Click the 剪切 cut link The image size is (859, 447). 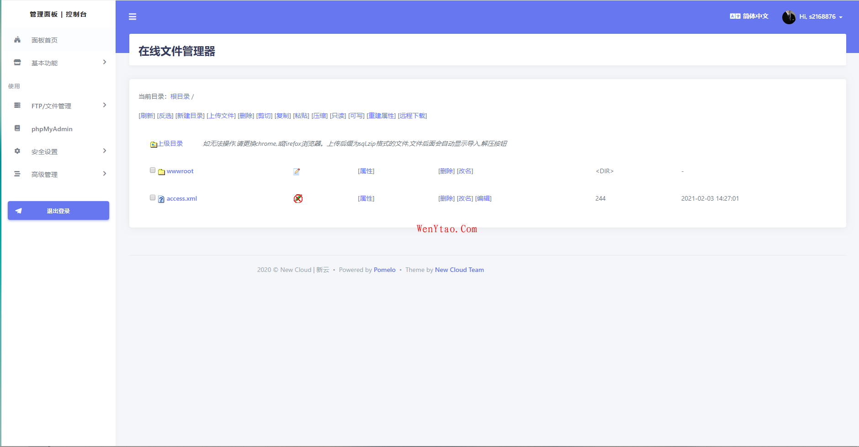point(264,116)
